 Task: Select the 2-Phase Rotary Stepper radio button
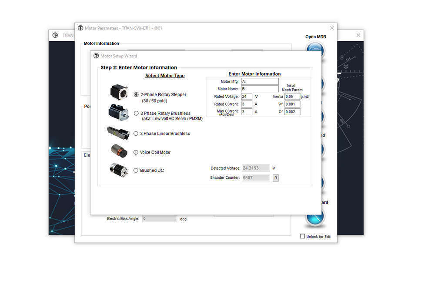click(x=137, y=94)
